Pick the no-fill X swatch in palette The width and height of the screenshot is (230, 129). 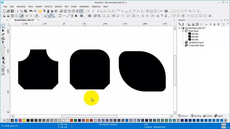pos(8,120)
